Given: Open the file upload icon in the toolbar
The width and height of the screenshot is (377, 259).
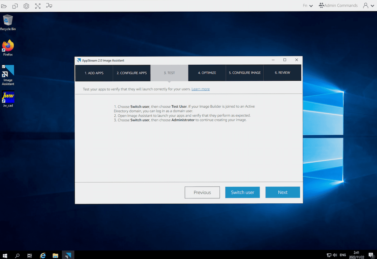Looking at the screenshot, I should 4,6.
